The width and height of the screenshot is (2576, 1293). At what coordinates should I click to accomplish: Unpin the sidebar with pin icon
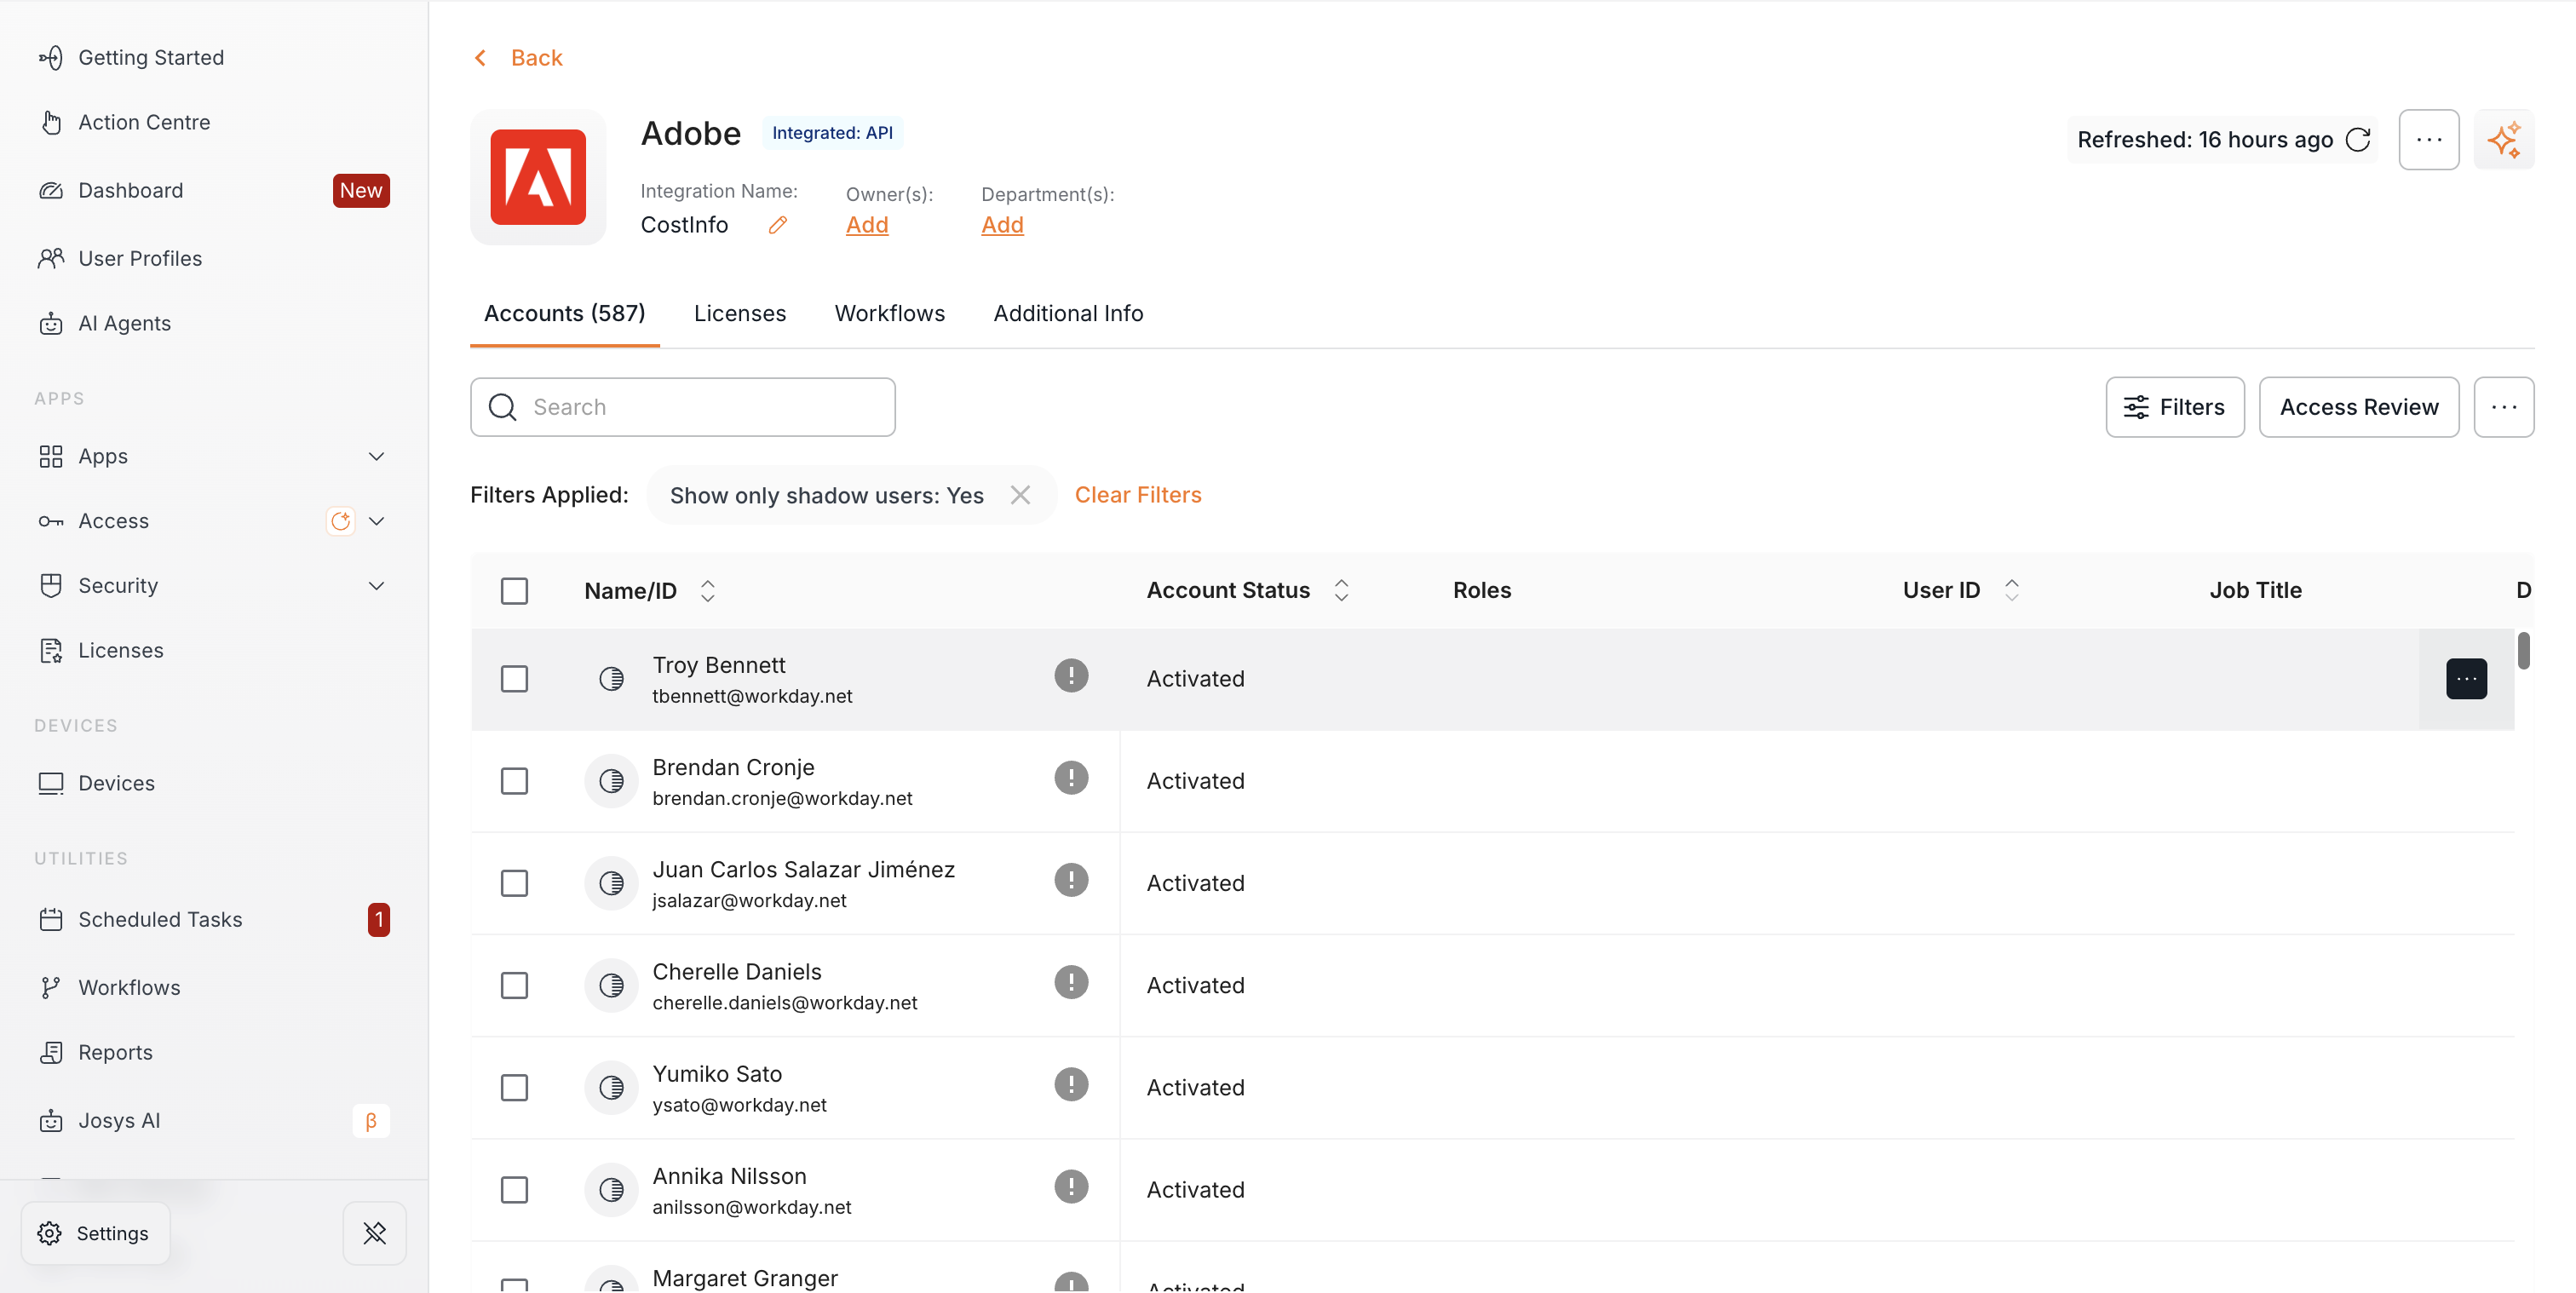[x=374, y=1233]
